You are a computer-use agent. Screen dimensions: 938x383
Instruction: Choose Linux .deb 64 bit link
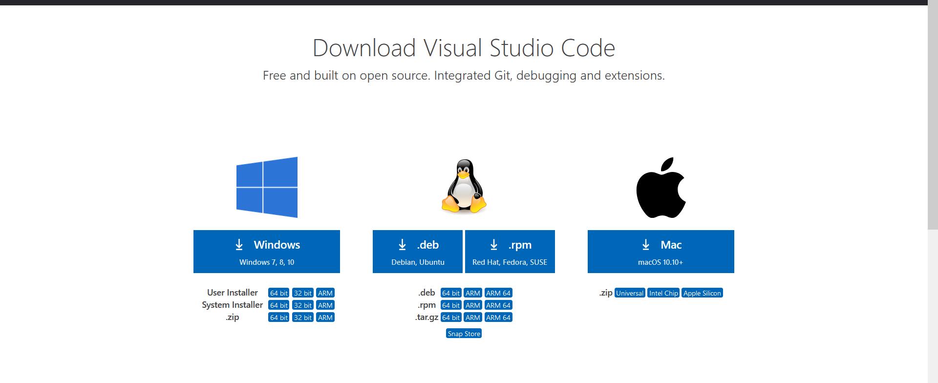tap(451, 293)
